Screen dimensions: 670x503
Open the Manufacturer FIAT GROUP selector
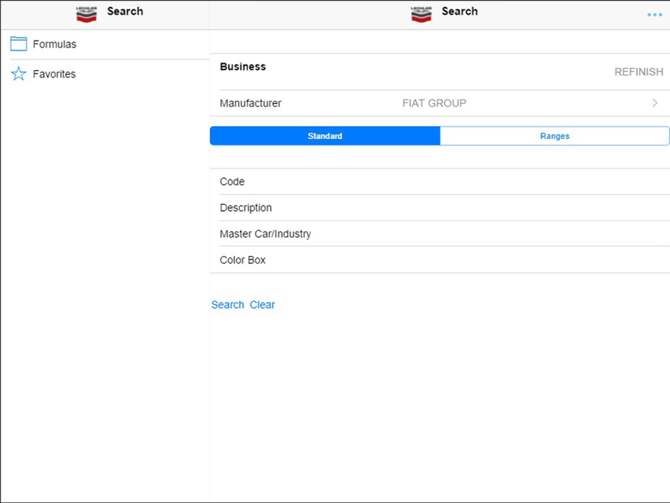pyautogui.click(x=440, y=103)
